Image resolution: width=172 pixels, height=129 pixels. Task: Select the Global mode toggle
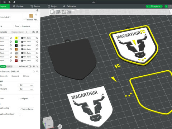pyautogui.click(x=3, y=66)
